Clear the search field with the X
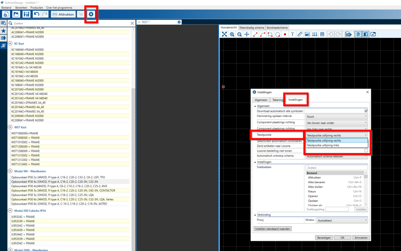401x251 pixels. tap(132, 23)
